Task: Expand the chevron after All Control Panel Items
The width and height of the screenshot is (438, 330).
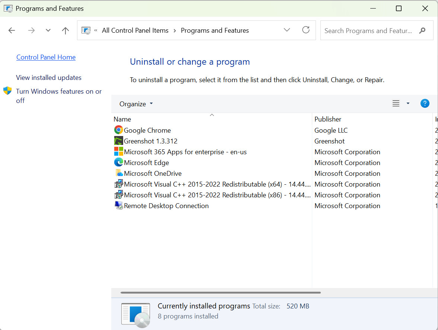Action: tap(175, 30)
